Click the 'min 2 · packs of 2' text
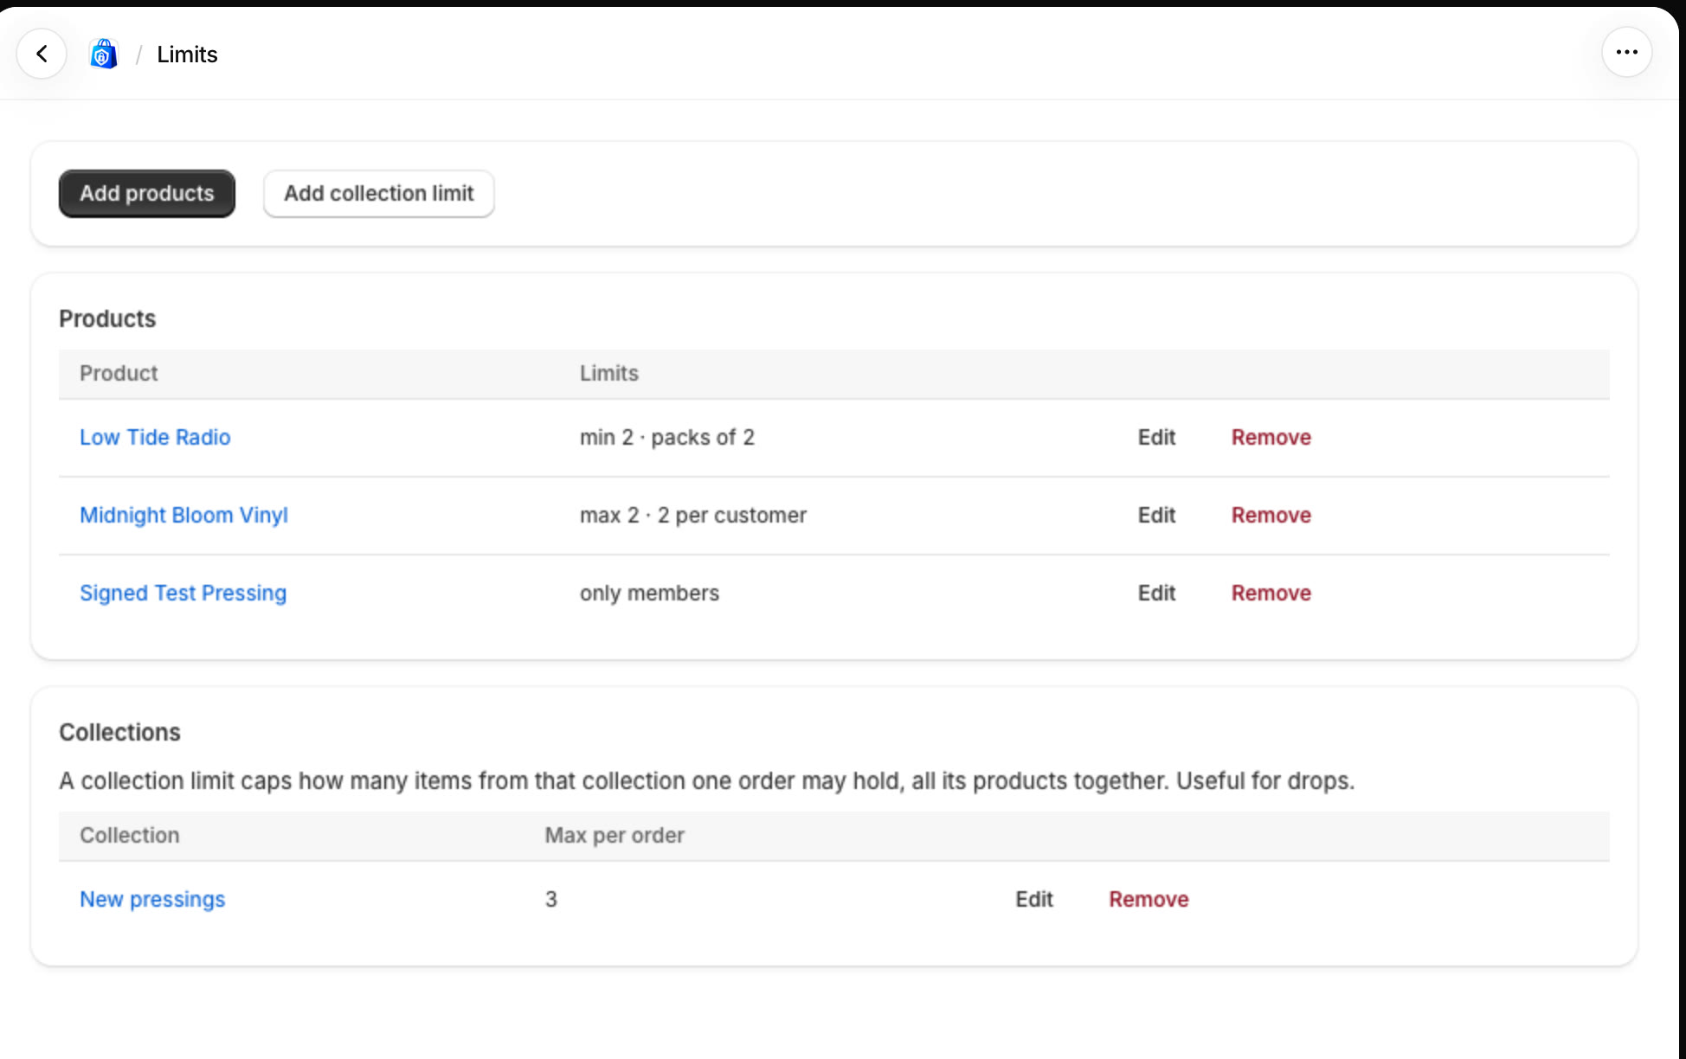This screenshot has height=1059, width=1686. coord(667,437)
